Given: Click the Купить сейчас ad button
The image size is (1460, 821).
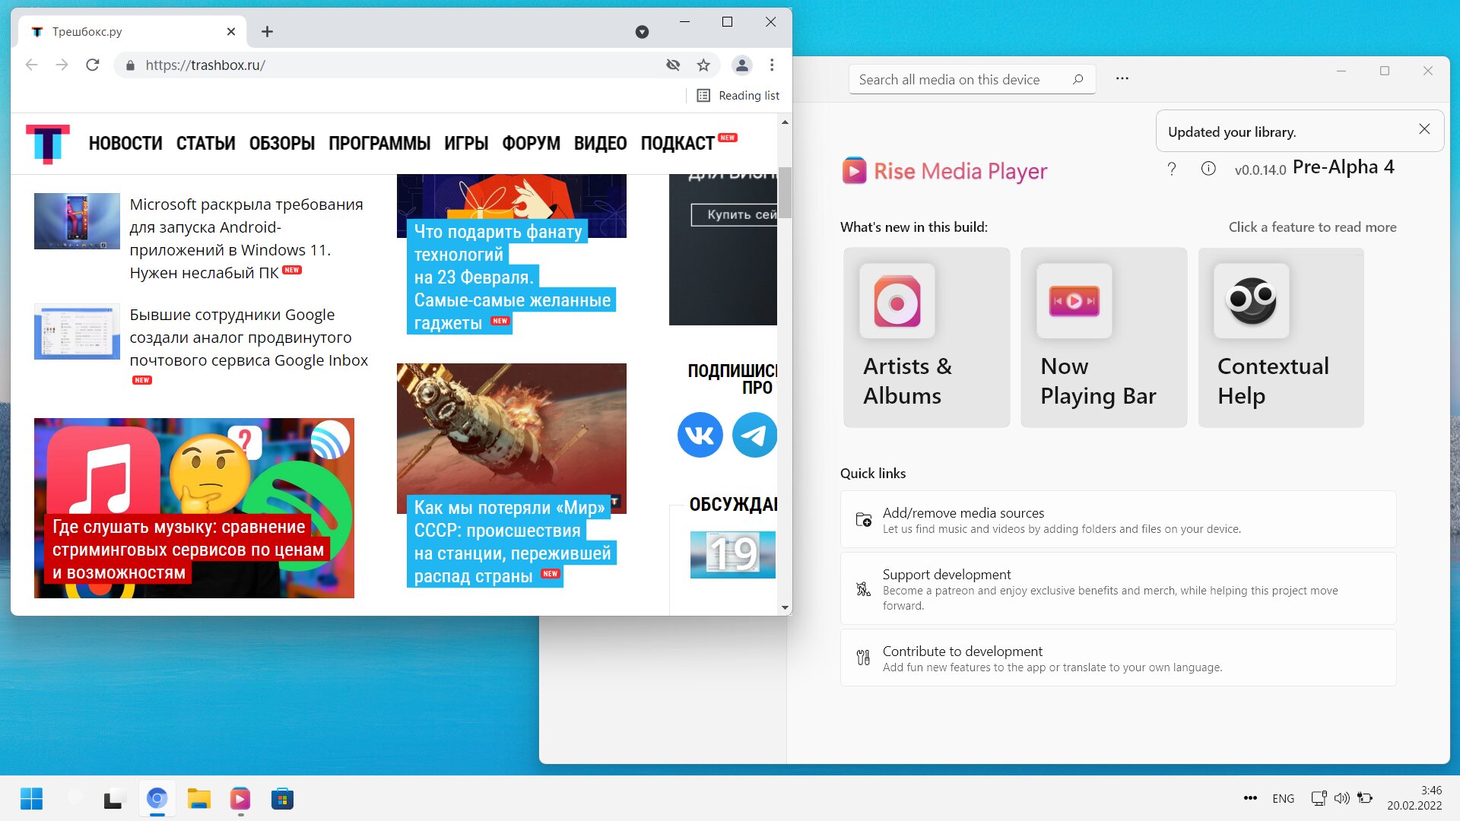Looking at the screenshot, I should click(735, 215).
